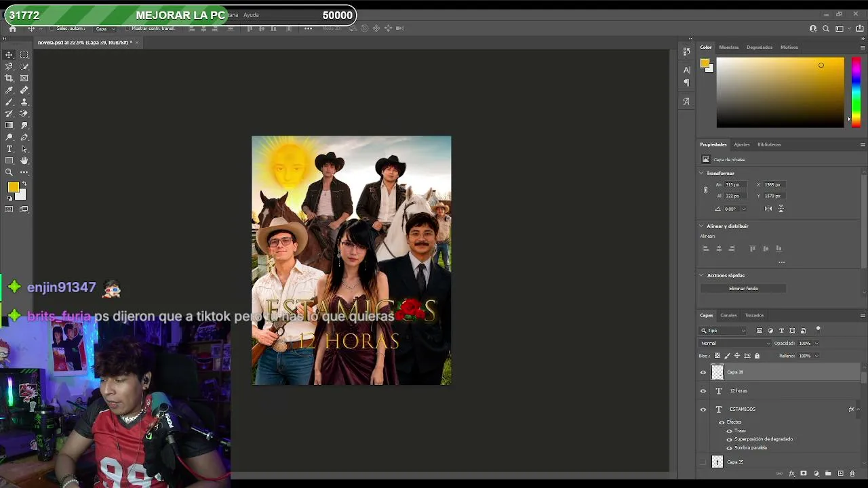
Task: Collapse ESTAMIGOS layer effects list
Action: (858, 409)
